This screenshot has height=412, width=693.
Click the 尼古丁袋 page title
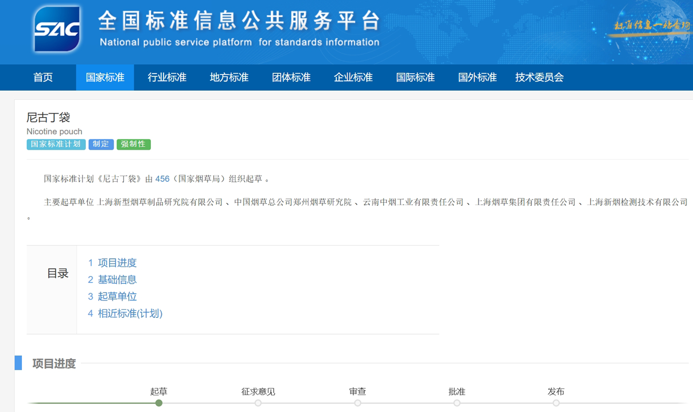[48, 117]
